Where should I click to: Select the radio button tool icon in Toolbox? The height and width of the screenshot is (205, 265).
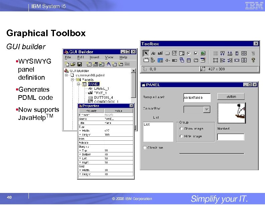(189, 53)
